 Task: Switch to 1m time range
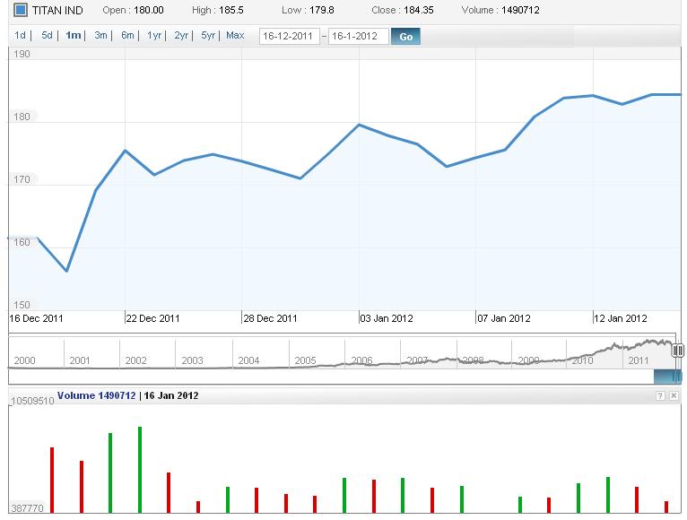point(74,36)
